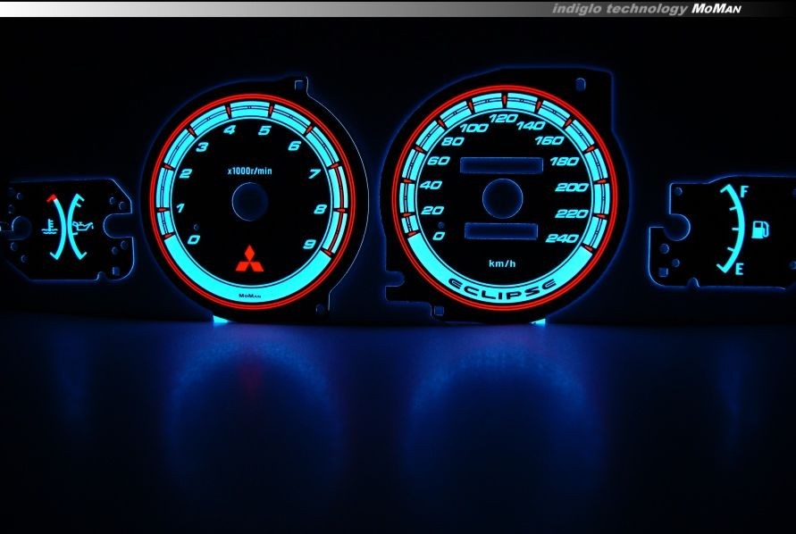Click the 120 mark on the speedometer
Viewport: 796px width, 534px height.
[x=506, y=119]
